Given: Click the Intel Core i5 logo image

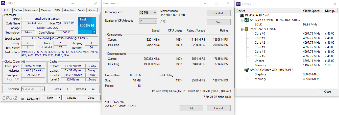Looking at the screenshot, I should pyautogui.click(x=87, y=25).
